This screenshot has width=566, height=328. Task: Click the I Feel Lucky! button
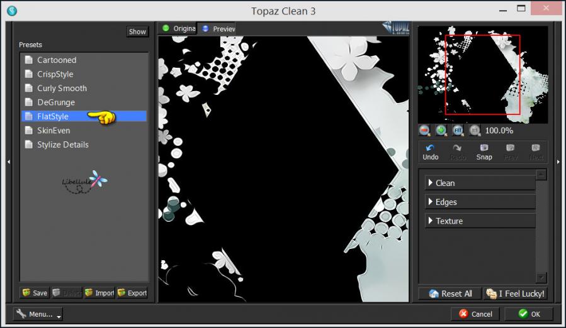515,293
